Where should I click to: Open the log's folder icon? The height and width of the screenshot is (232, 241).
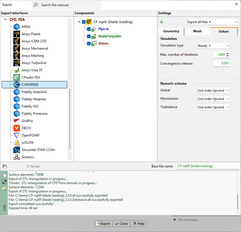point(4,189)
